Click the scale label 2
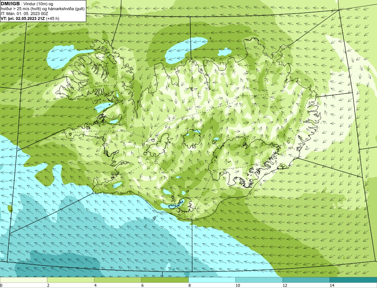Viewport: 377px width, 288px height. (48, 285)
